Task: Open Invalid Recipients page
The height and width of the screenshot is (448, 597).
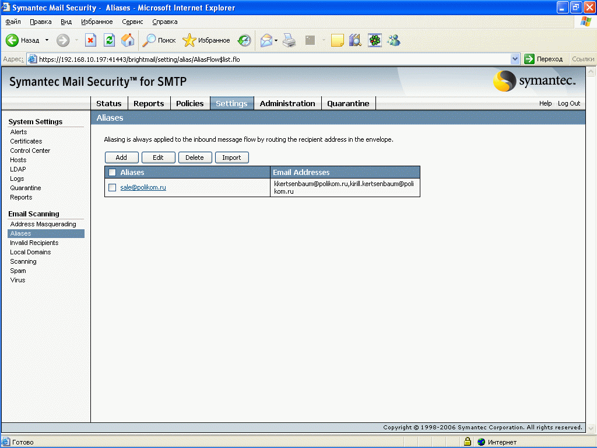Action: pos(34,243)
